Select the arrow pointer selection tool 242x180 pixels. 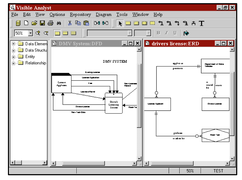coord(120,23)
